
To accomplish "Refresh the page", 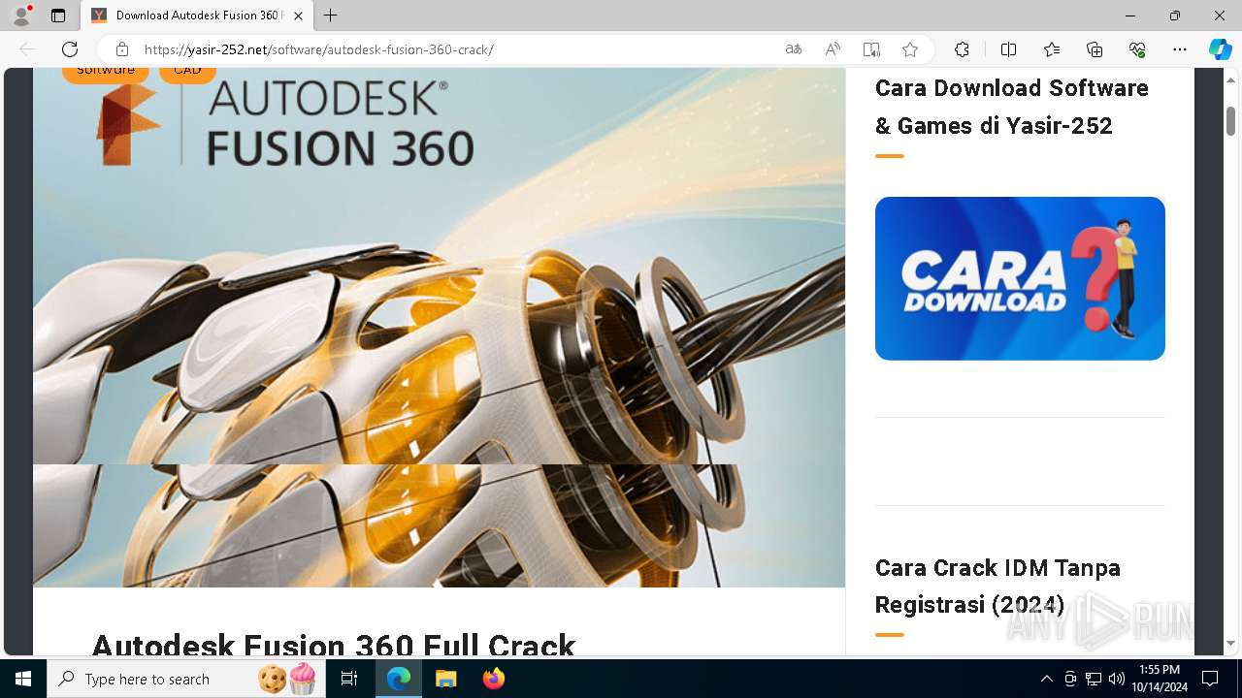I will coord(70,49).
